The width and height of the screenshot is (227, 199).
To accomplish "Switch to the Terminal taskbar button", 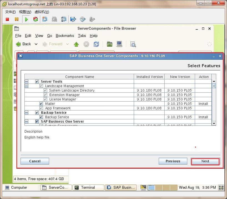I will coord(88,187).
